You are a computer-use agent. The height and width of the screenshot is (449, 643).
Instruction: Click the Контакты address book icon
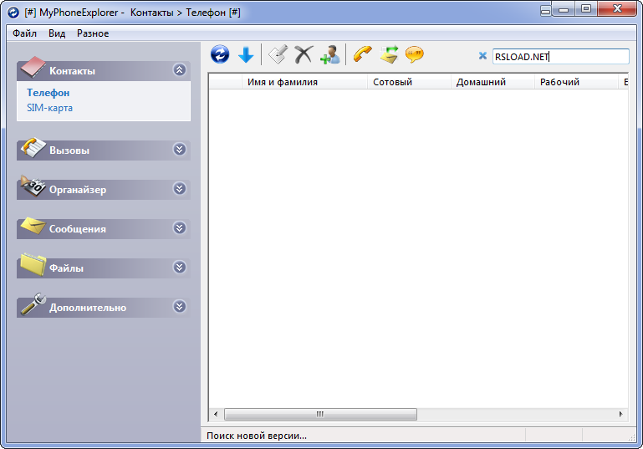click(x=33, y=67)
